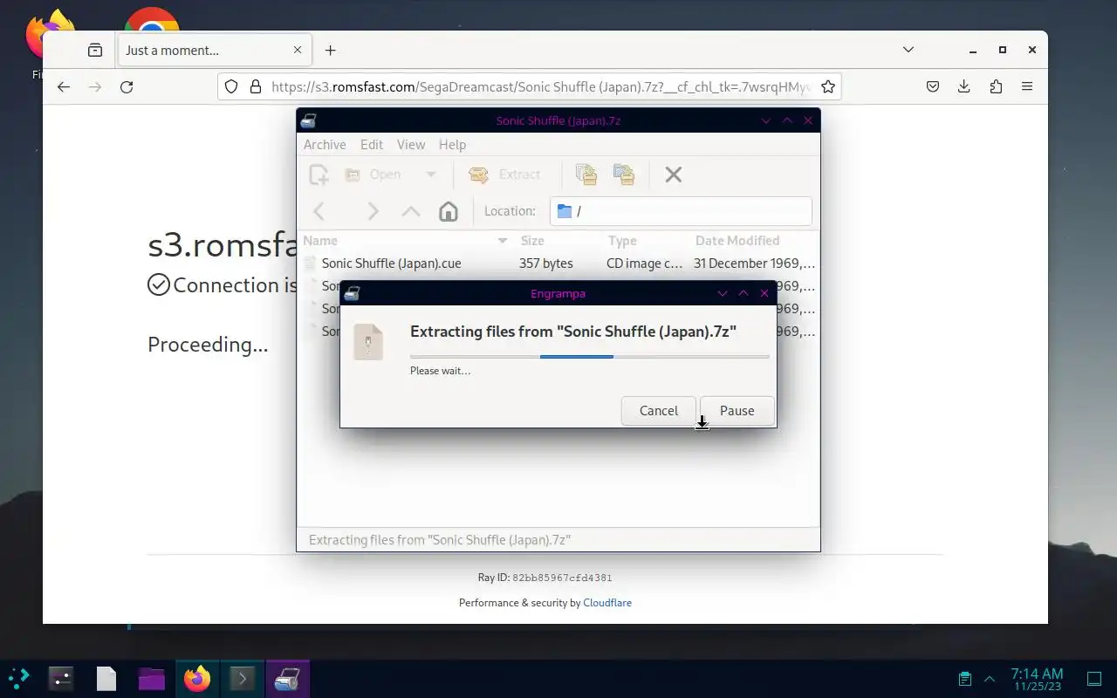Open the Archive menu
This screenshot has width=1117, height=698.
pos(325,145)
